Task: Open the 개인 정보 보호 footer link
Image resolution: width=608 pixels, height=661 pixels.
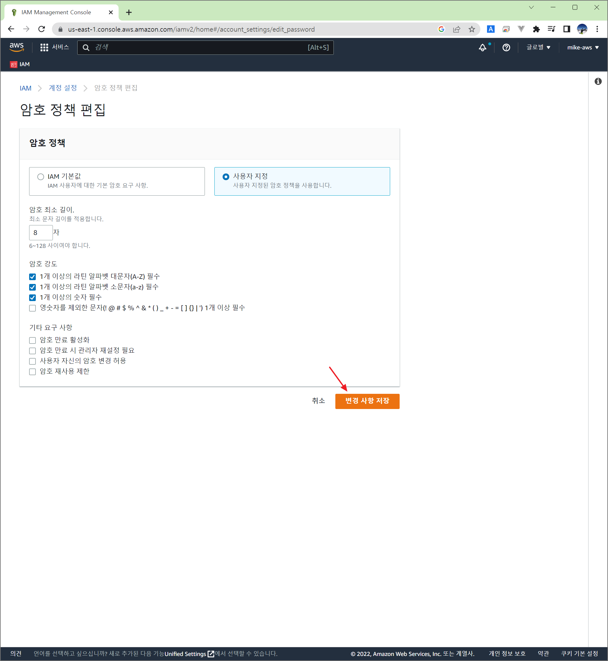Action: (507, 654)
